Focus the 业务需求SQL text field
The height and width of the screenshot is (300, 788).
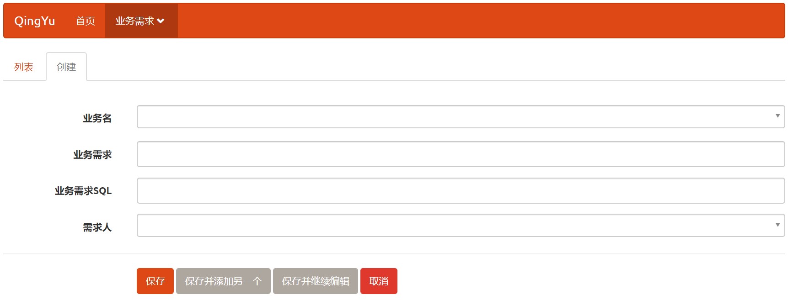click(x=461, y=191)
